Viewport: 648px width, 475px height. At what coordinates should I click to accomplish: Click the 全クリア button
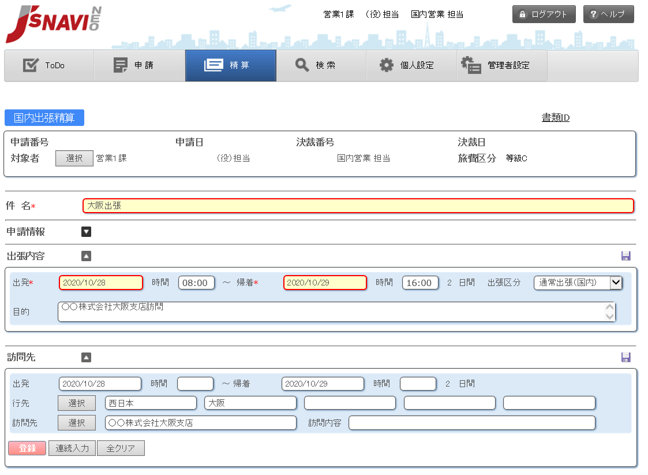pyautogui.click(x=121, y=448)
